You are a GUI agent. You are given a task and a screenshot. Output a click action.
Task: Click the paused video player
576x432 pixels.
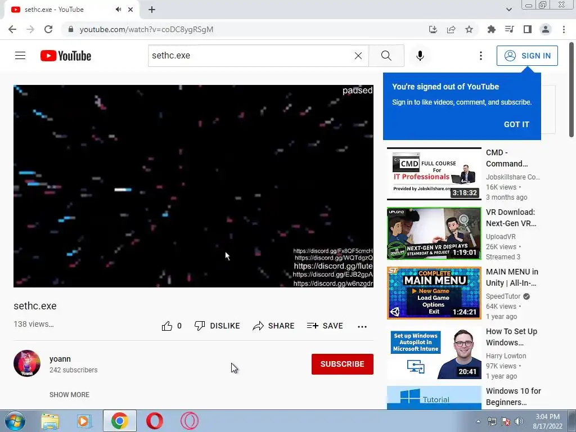click(x=193, y=186)
